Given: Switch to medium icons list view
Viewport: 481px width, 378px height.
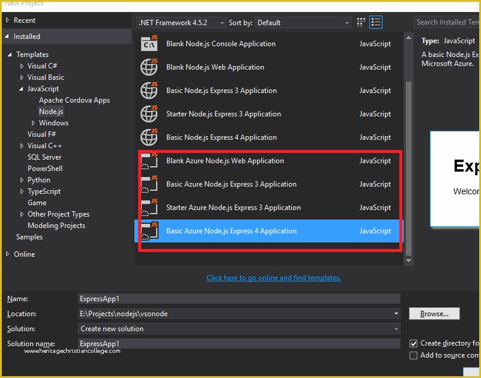Looking at the screenshot, I should pyautogui.click(x=376, y=22).
